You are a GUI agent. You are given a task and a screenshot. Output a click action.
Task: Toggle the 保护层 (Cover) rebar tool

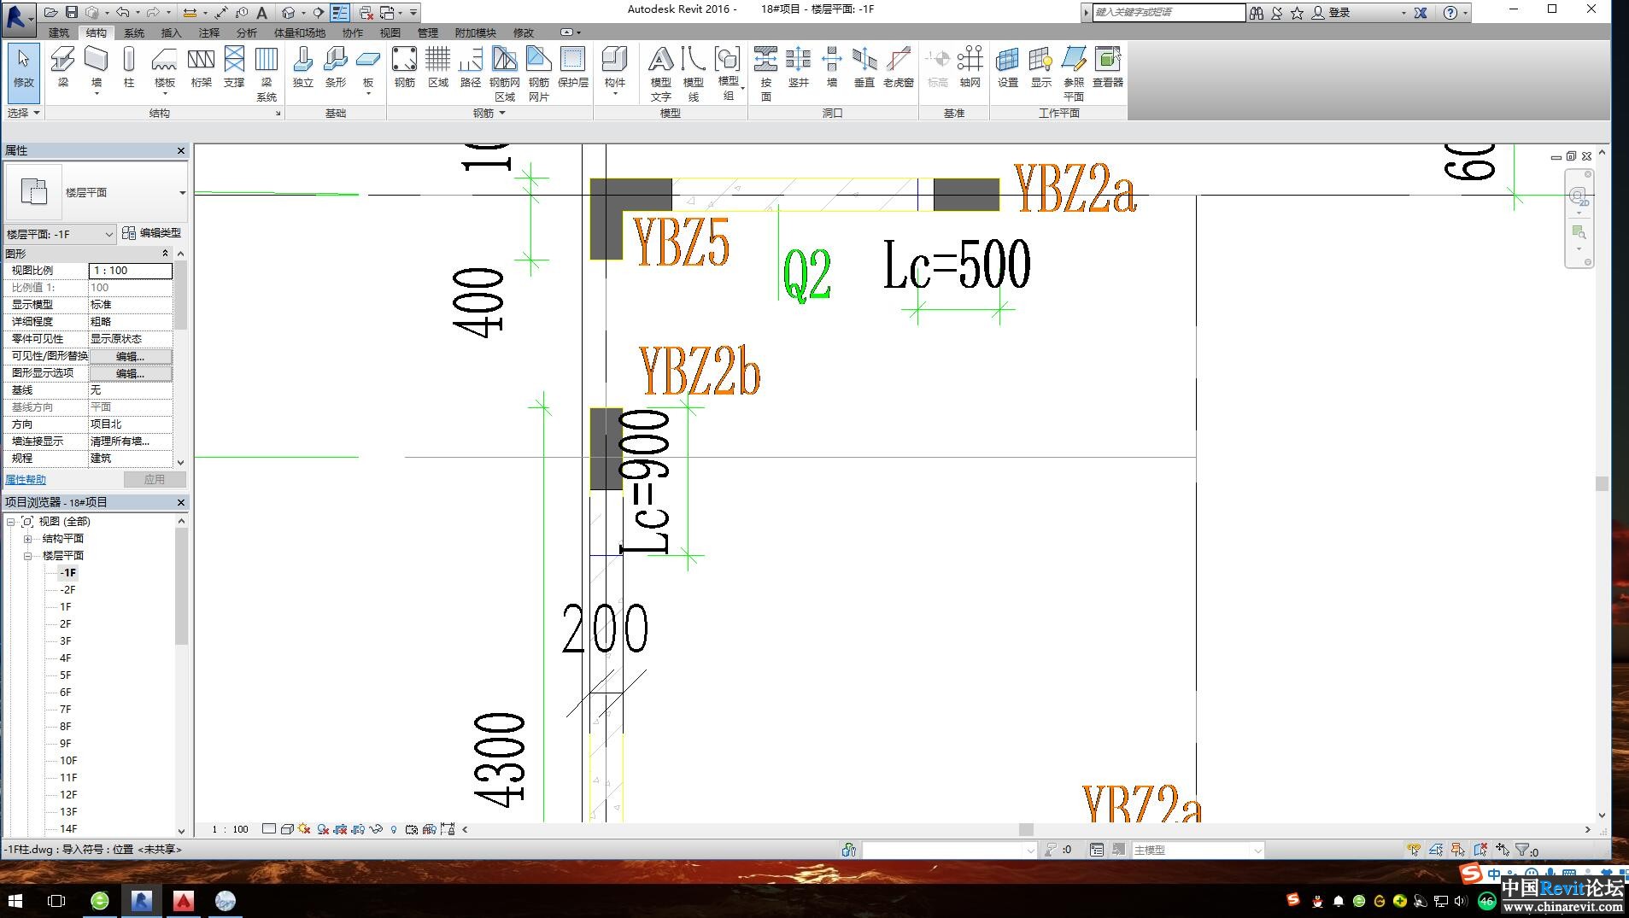pyautogui.click(x=572, y=67)
